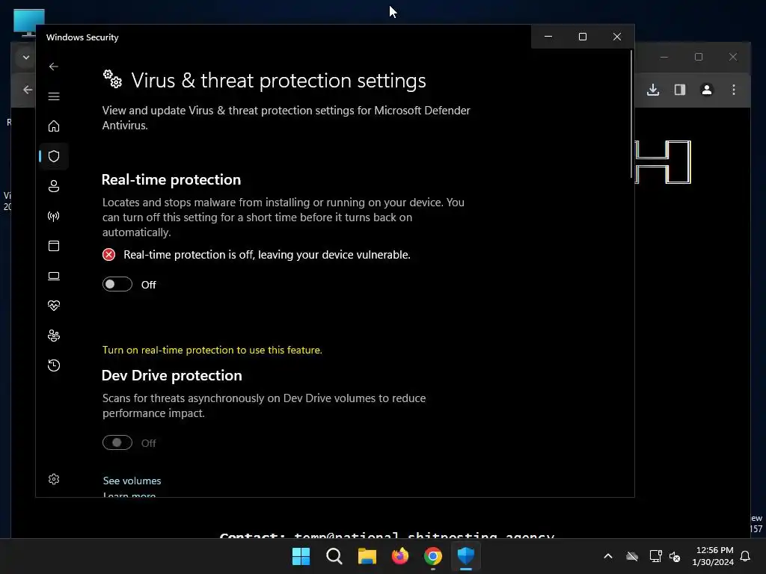Open the See volumes link
Screen dimensions: 766x574
click(132, 481)
